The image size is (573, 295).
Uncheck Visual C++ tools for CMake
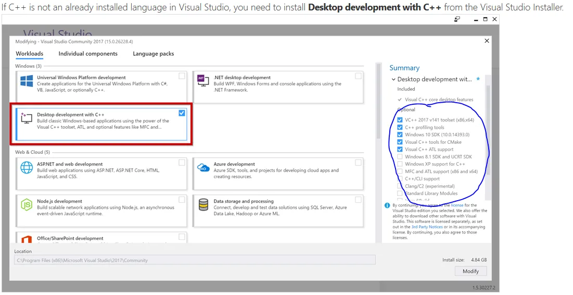(x=400, y=142)
